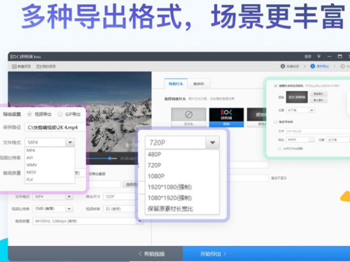Screen dimensions: 350x262
Task: Select the 快剪辑 logo intro thumbnail
Action: tap(227, 117)
